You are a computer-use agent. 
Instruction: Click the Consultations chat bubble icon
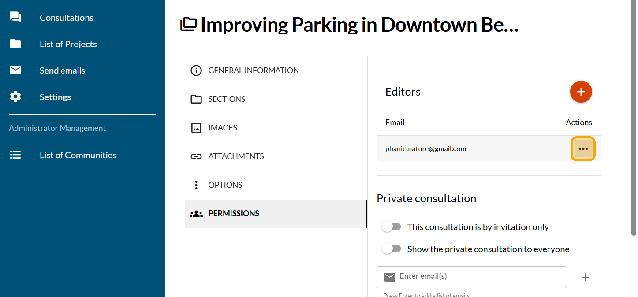[15, 18]
